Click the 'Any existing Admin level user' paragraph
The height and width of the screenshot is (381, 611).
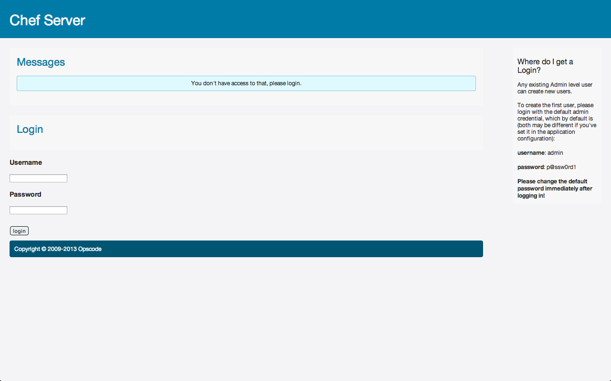pos(555,88)
